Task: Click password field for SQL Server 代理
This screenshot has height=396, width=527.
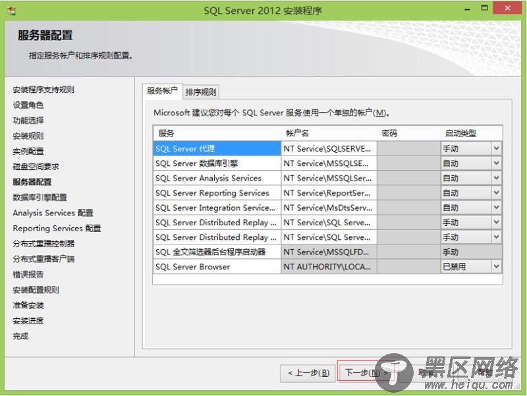Action: (408, 148)
